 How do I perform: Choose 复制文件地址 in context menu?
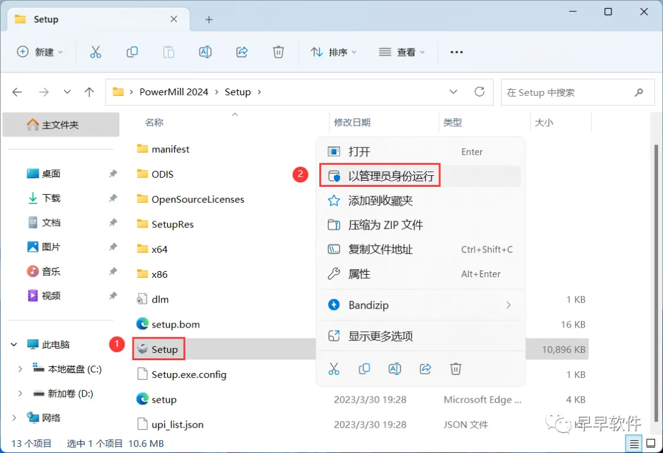click(421, 250)
